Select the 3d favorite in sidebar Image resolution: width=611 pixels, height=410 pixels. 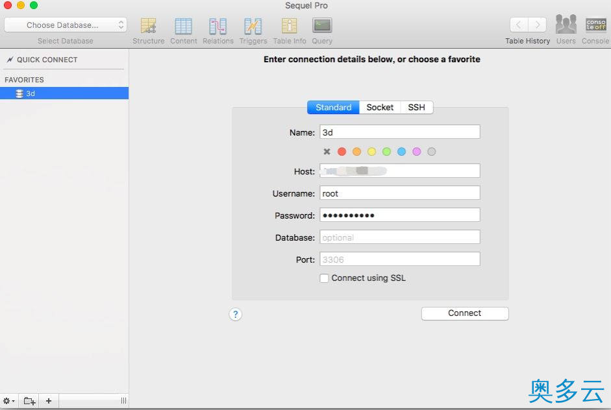click(64, 93)
